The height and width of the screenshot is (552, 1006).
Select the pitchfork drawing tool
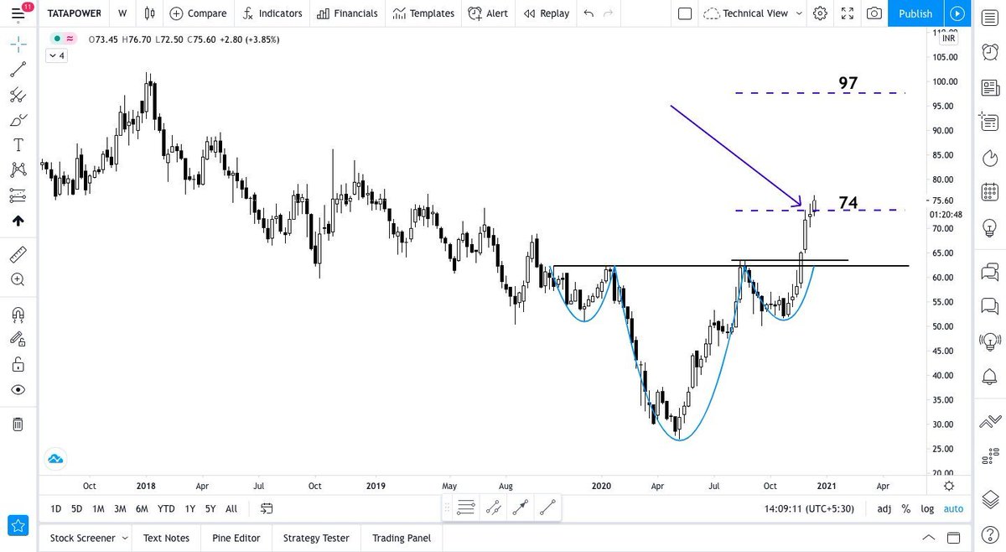coord(18,95)
